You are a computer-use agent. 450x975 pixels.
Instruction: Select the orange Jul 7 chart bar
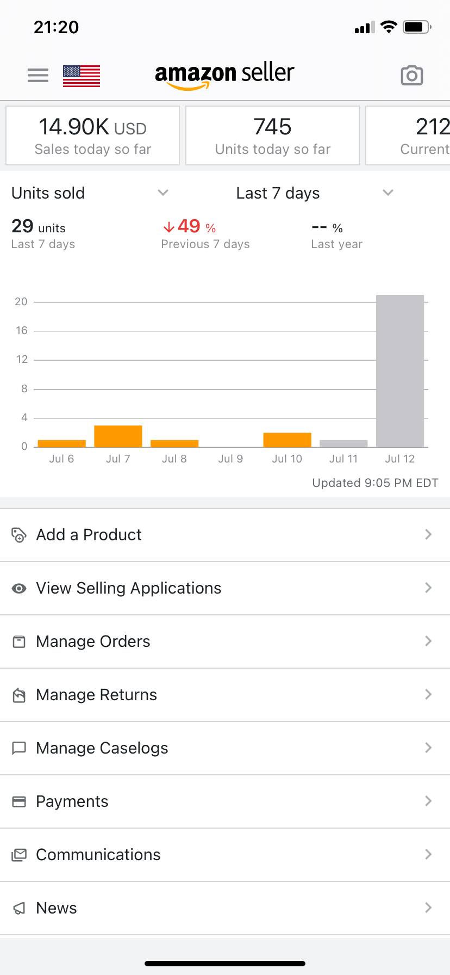pyautogui.click(x=118, y=436)
